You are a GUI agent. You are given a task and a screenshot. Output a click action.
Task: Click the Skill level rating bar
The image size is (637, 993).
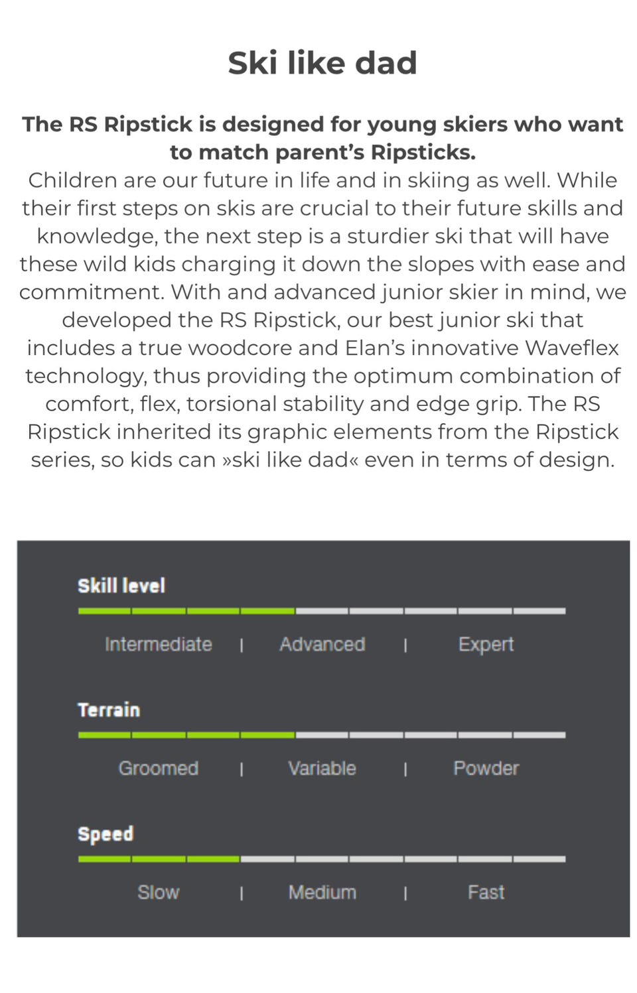click(x=322, y=610)
